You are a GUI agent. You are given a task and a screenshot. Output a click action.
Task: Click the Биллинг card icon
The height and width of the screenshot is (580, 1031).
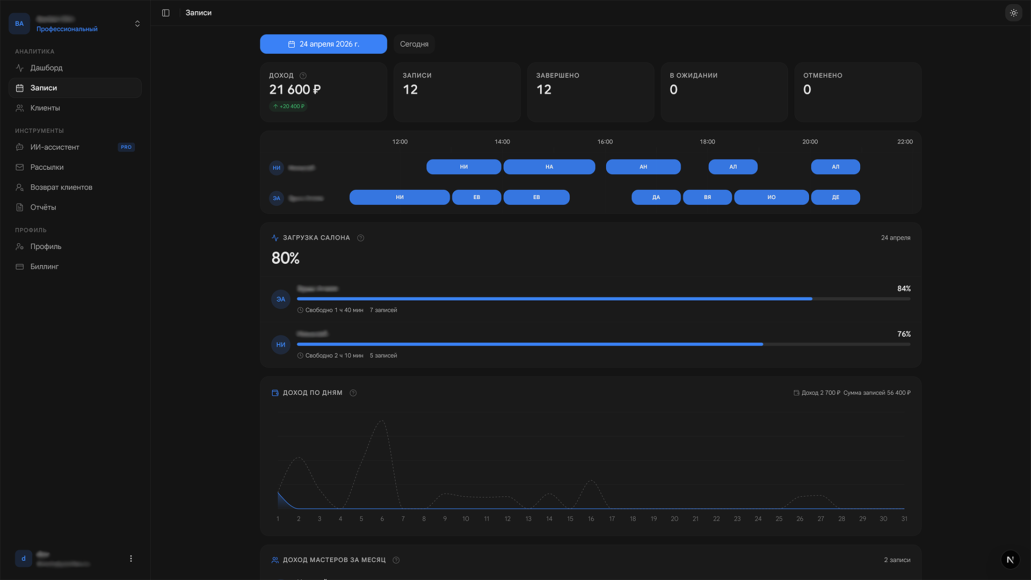click(20, 266)
